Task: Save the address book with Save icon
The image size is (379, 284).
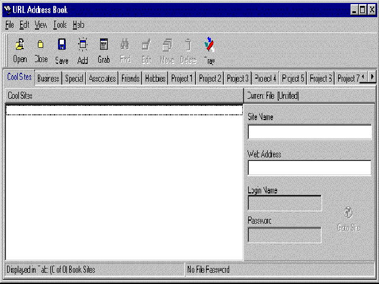Action: [62, 45]
